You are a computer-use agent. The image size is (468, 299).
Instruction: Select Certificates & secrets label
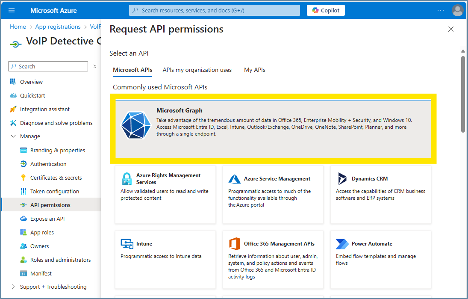(56, 178)
